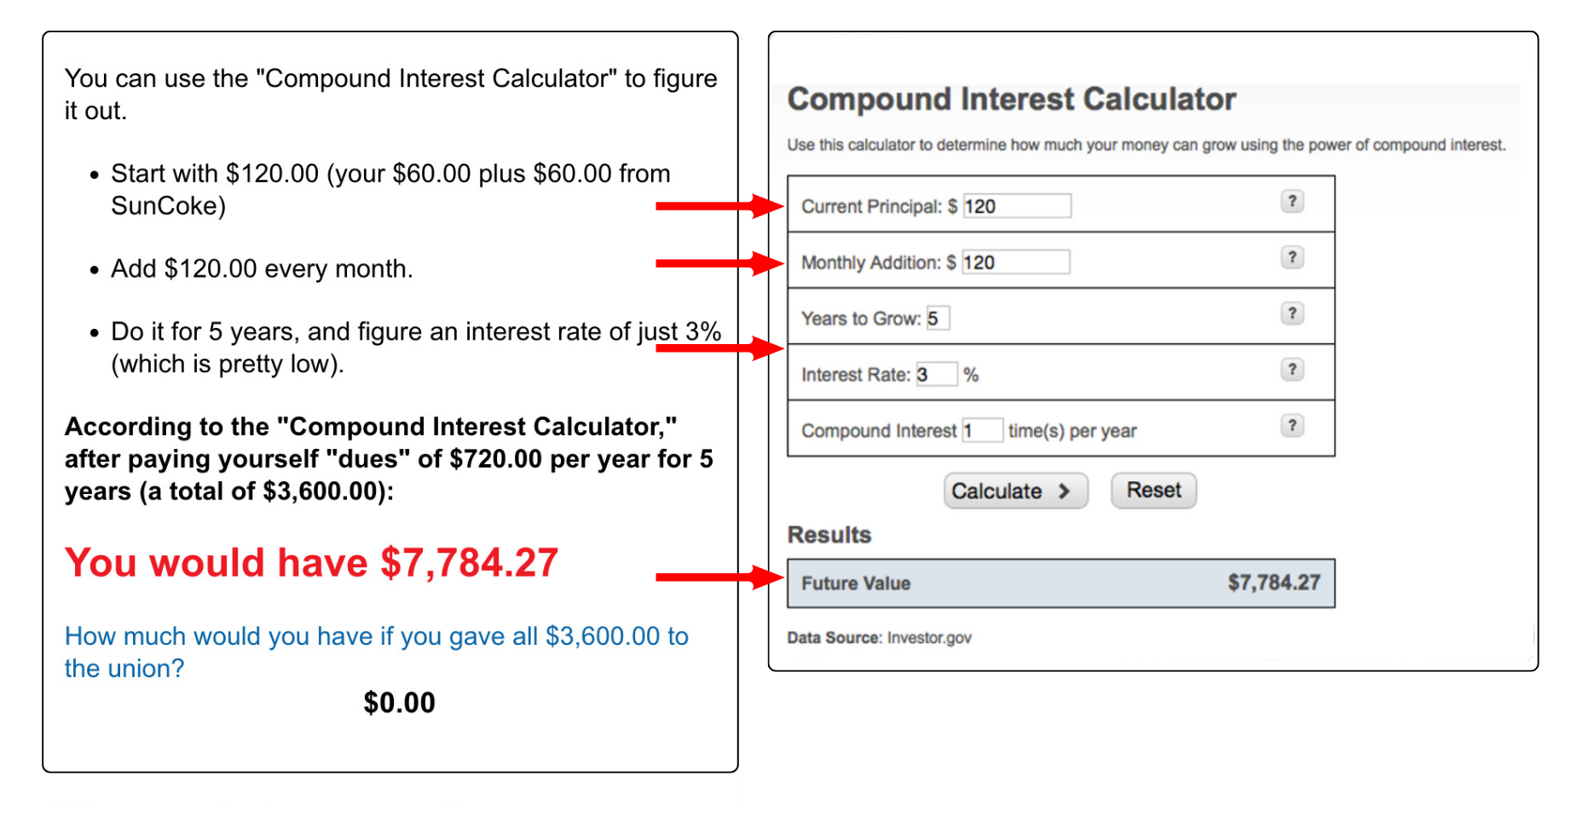Click the red arrow pointing to Current Principal

click(719, 206)
